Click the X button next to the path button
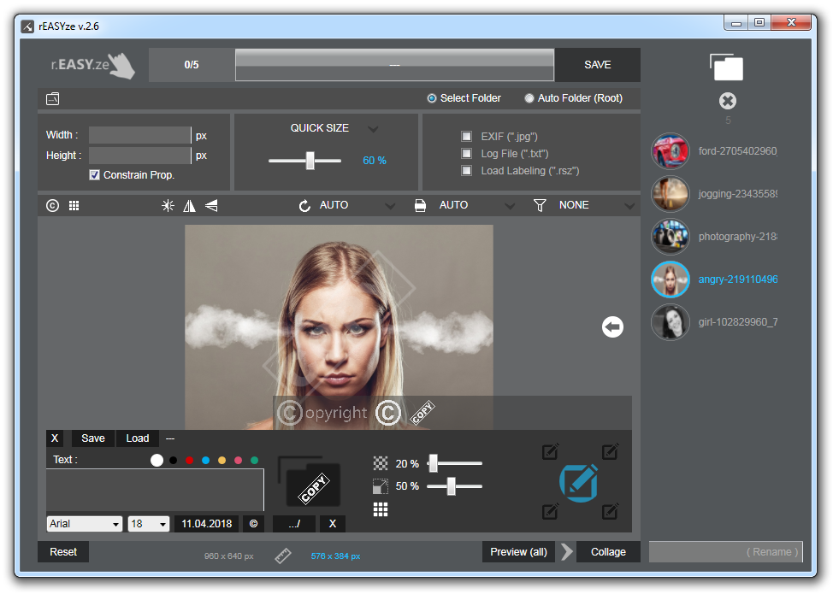 333,524
